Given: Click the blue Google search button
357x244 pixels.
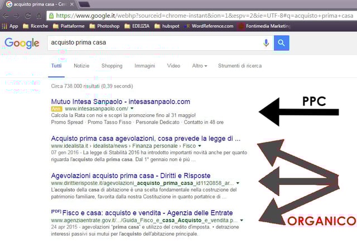Looking at the screenshot, I should (282, 43).
